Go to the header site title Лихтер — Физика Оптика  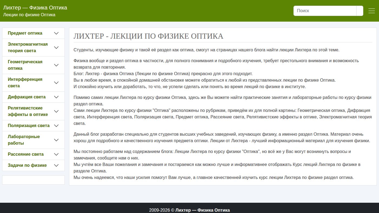[35, 8]
